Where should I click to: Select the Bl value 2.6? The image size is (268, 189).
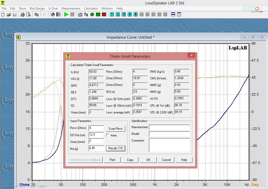(140, 92)
